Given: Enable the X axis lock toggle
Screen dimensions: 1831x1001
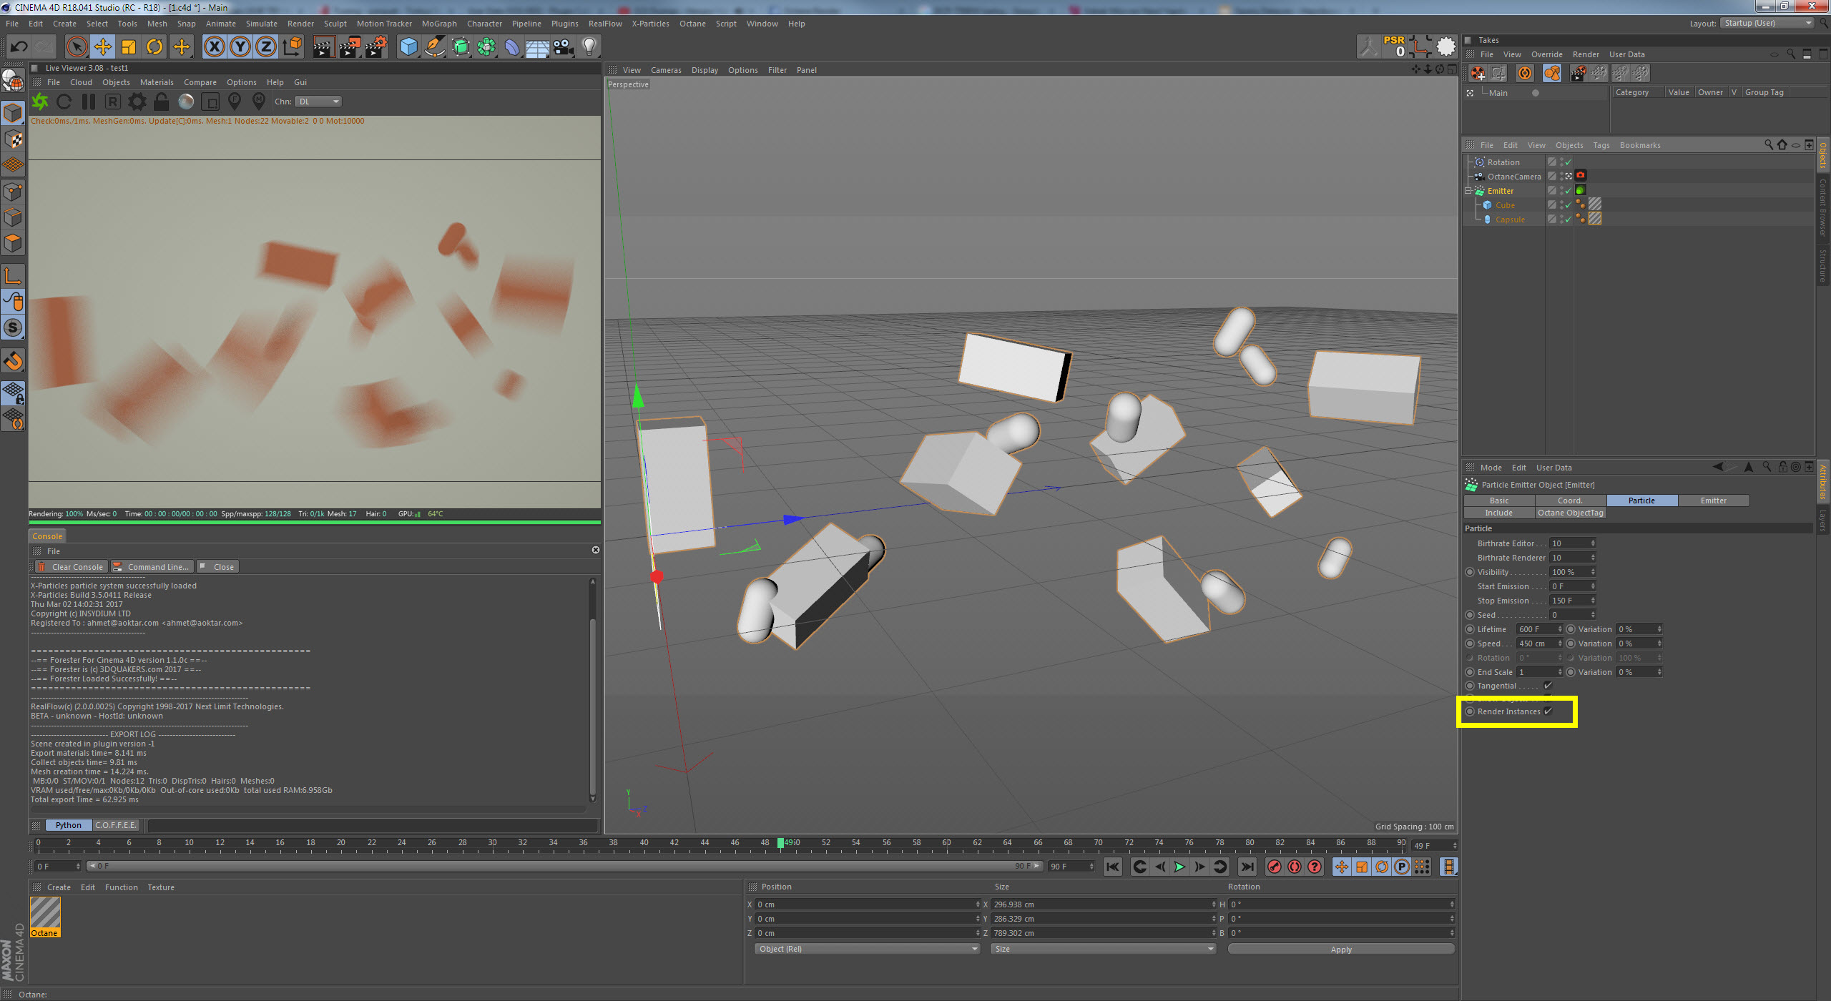Looking at the screenshot, I should click(x=214, y=47).
